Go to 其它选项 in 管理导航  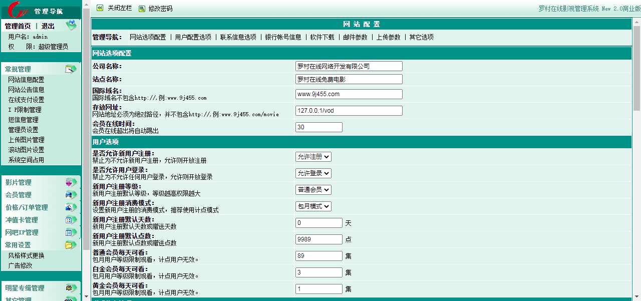pos(422,37)
